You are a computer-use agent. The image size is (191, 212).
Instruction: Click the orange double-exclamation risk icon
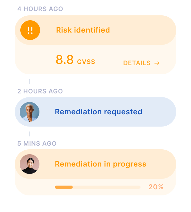point(30,30)
